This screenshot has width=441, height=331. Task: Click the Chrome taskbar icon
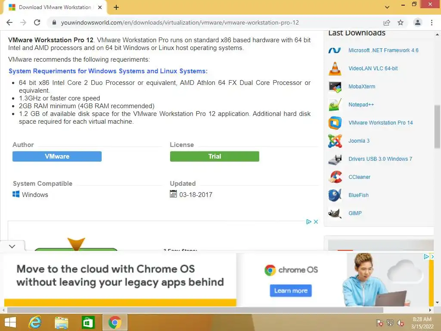point(115,322)
